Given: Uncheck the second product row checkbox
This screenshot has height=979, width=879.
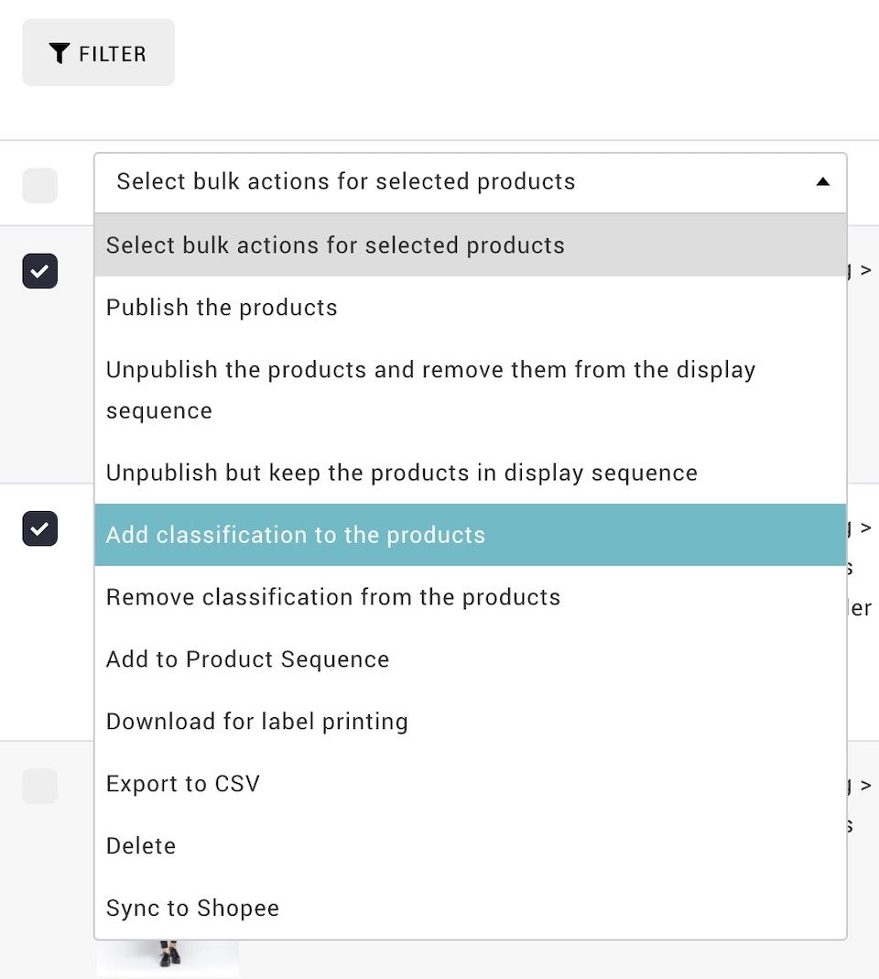Looking at the screenshot, I should [x=40, y=528].
